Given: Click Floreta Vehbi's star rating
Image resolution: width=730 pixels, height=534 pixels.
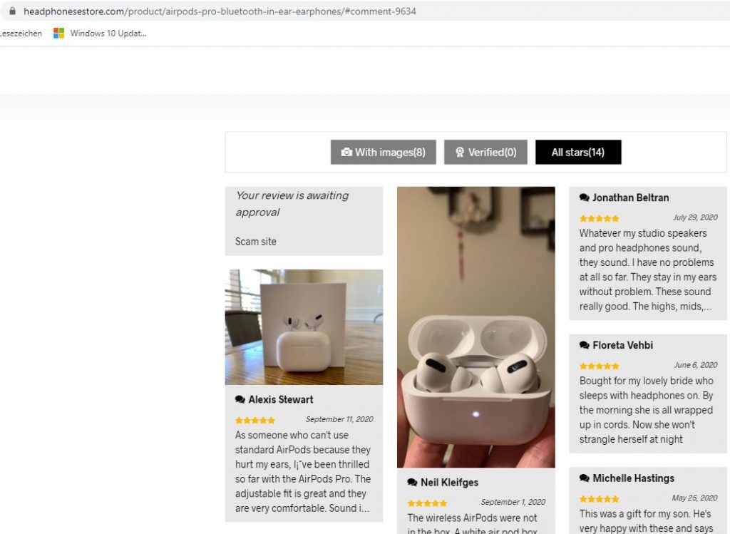Looking at the screenshot, I should click(x=599, y=366).
